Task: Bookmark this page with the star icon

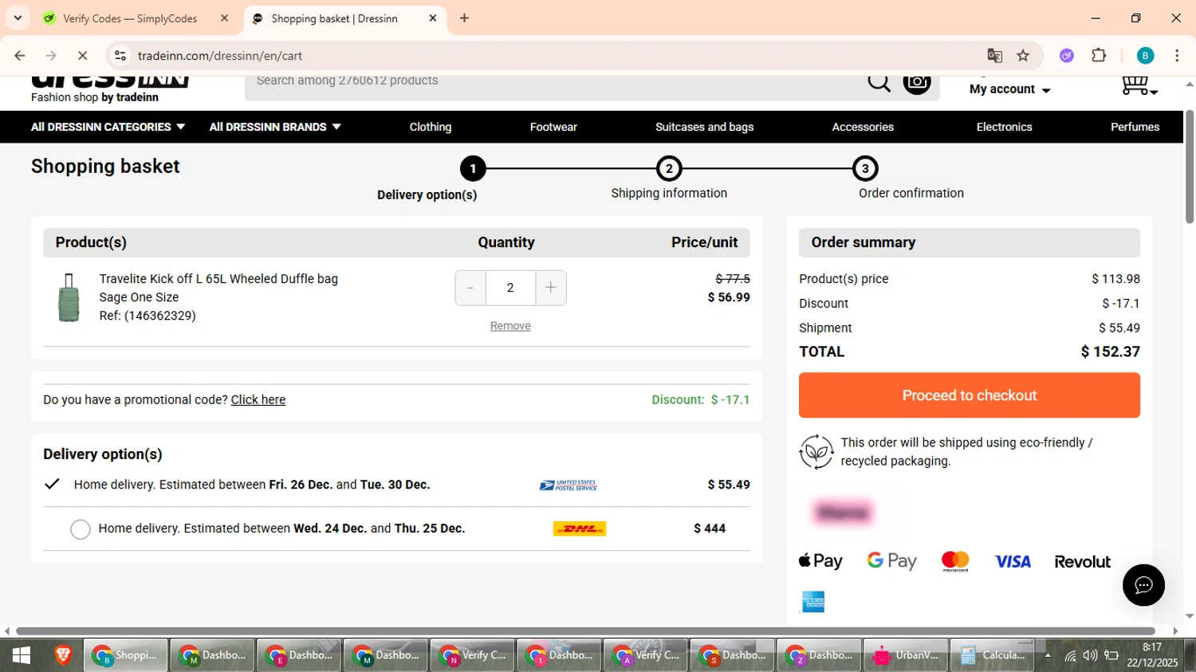Action: point(1023,56)
